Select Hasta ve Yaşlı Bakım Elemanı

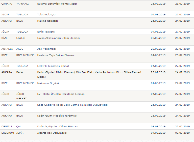click(56, 55)
